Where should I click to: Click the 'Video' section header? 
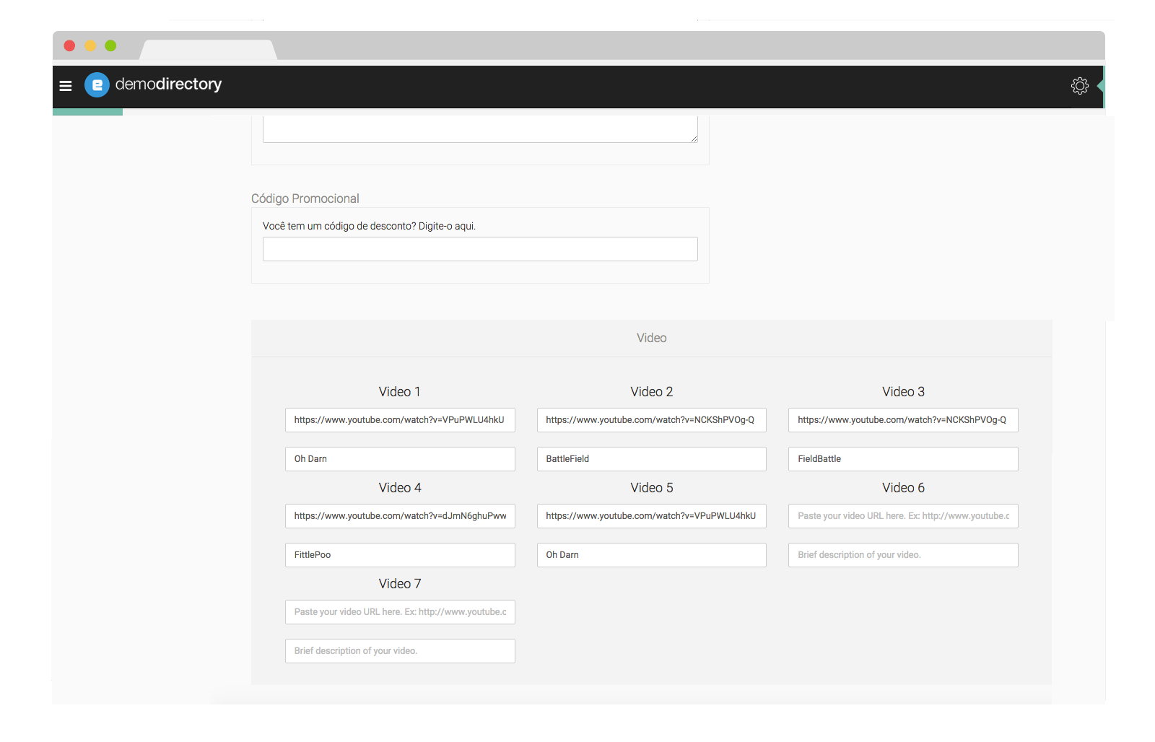point(651,338)
